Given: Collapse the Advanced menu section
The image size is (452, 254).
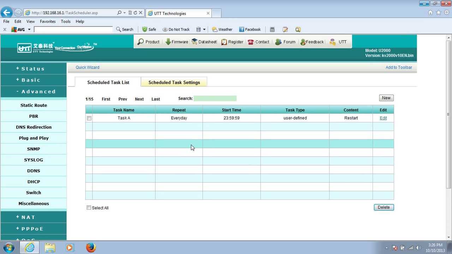Looking at the screenshot, I should click(34, 92).
